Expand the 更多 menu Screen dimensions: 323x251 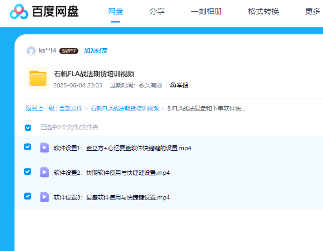point(312,11)
